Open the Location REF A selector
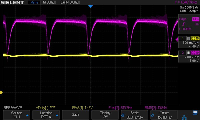Image resolution: width=200 pixels, height=120 pixels. 46,115
